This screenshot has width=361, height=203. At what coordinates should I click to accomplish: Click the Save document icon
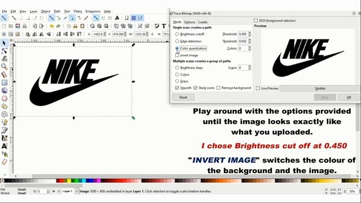(x=17, y=26)
